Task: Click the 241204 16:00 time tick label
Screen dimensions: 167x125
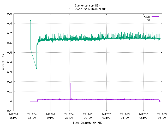Action: click(x=13, y=116)
